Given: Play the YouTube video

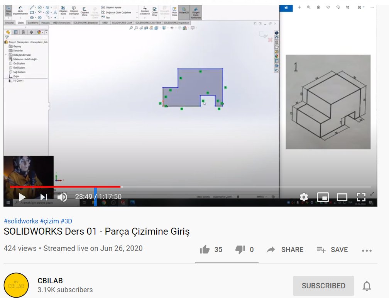Looking at the screenshot, I should 22,197.
